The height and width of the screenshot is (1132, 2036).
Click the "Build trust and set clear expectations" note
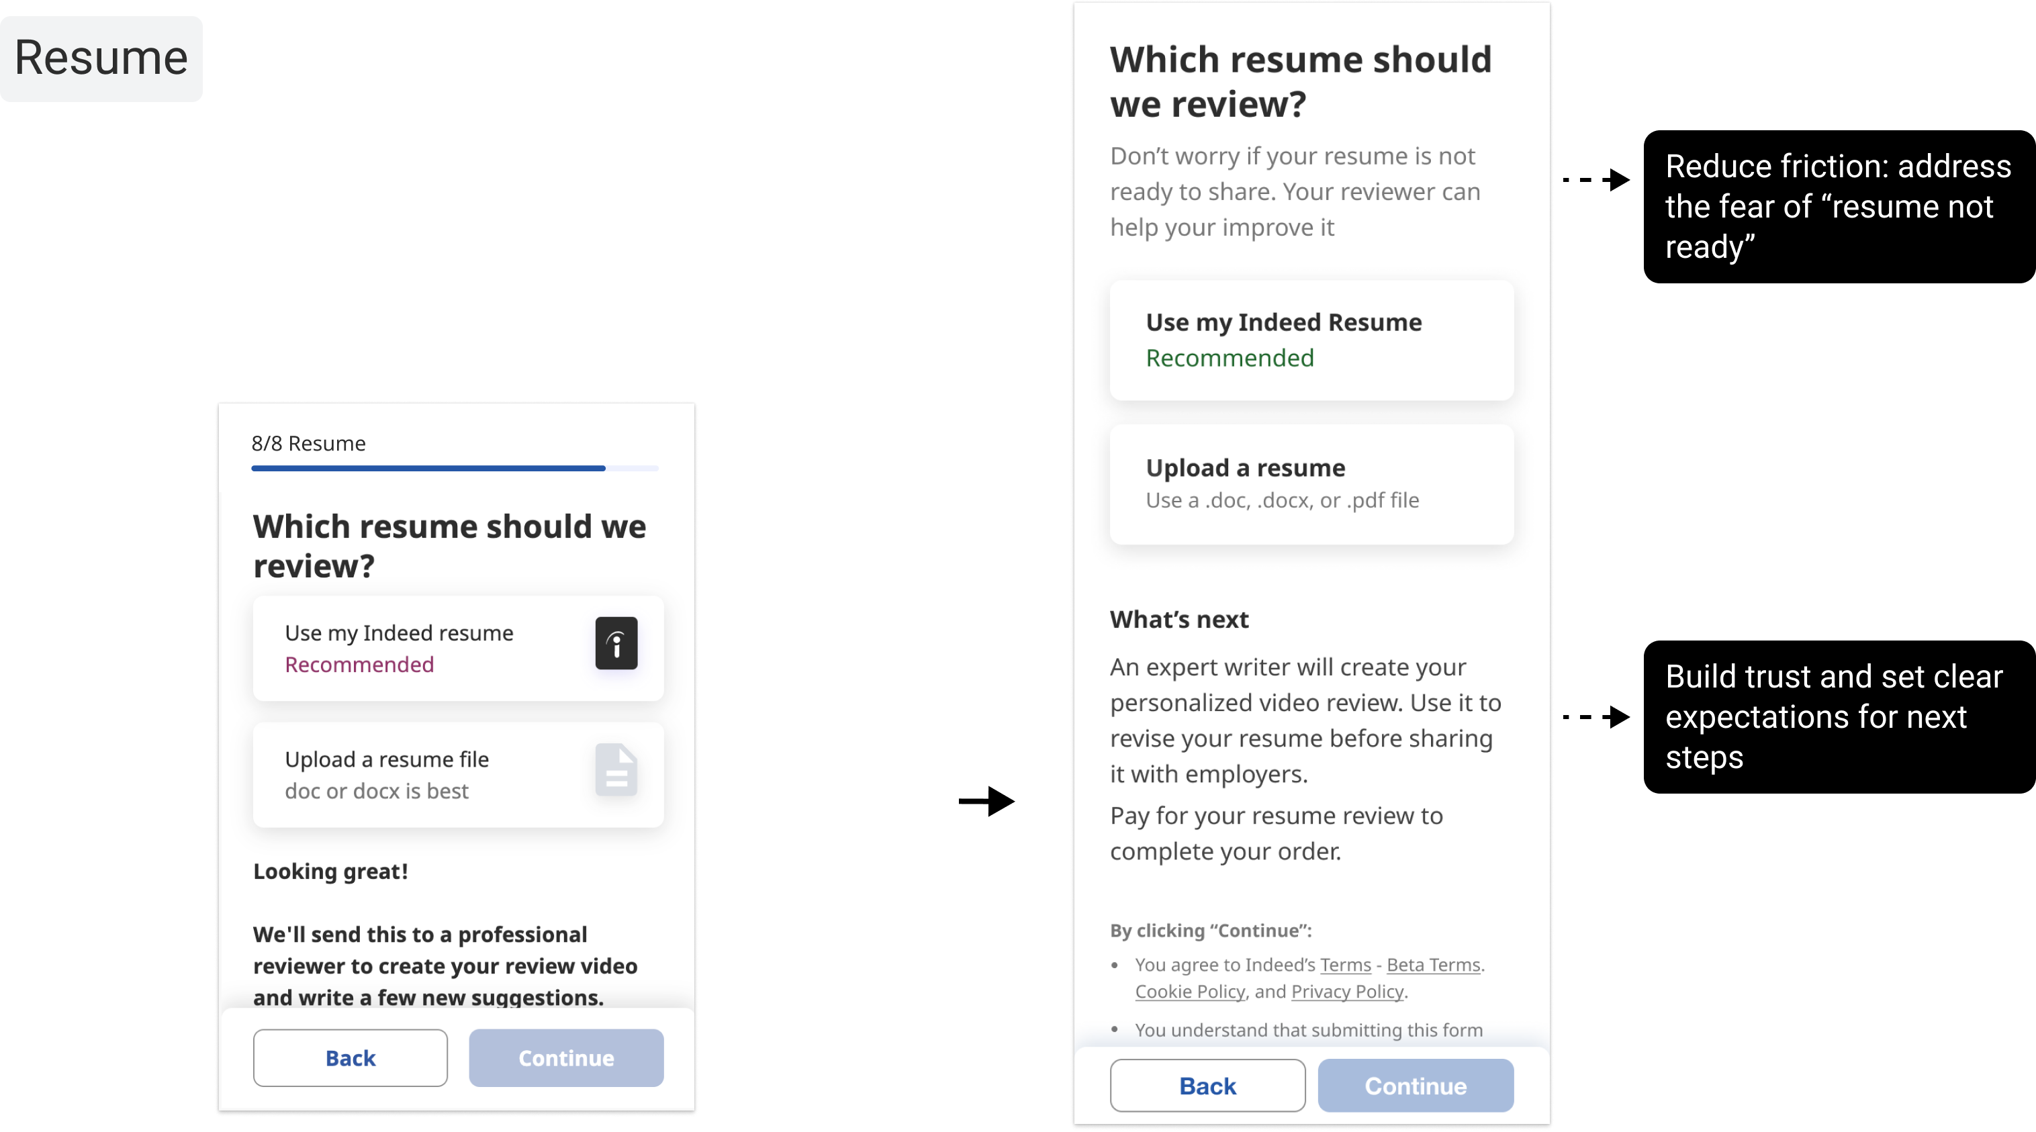1834,717
